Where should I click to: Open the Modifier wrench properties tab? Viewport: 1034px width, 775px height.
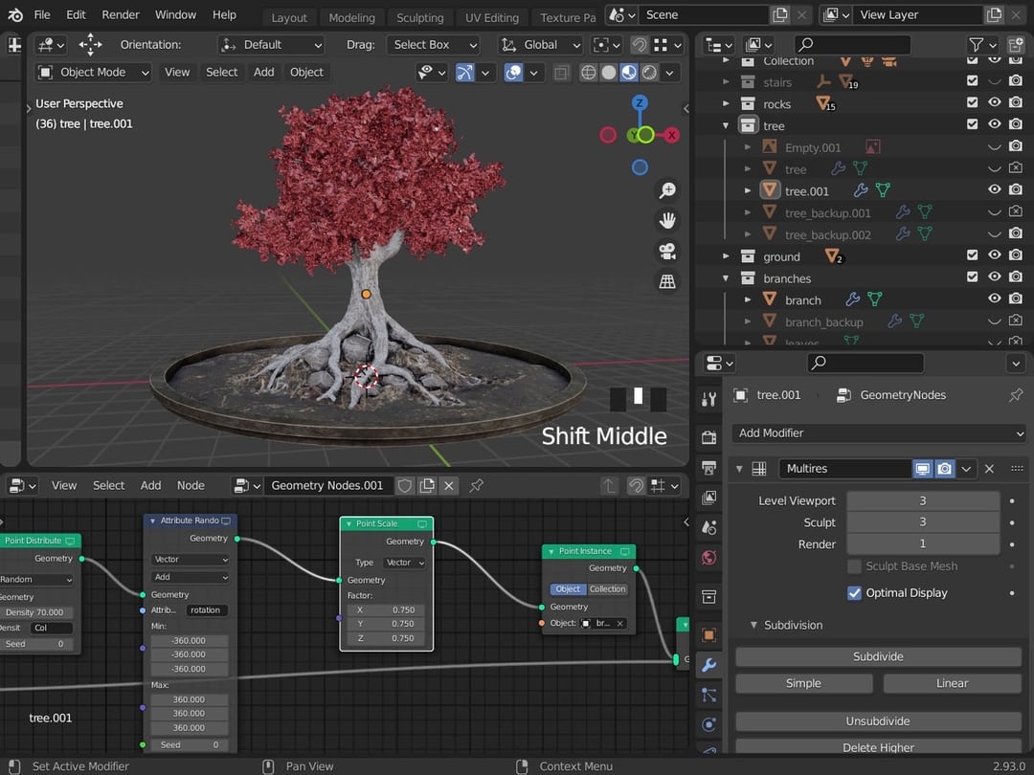coord(708,665)
